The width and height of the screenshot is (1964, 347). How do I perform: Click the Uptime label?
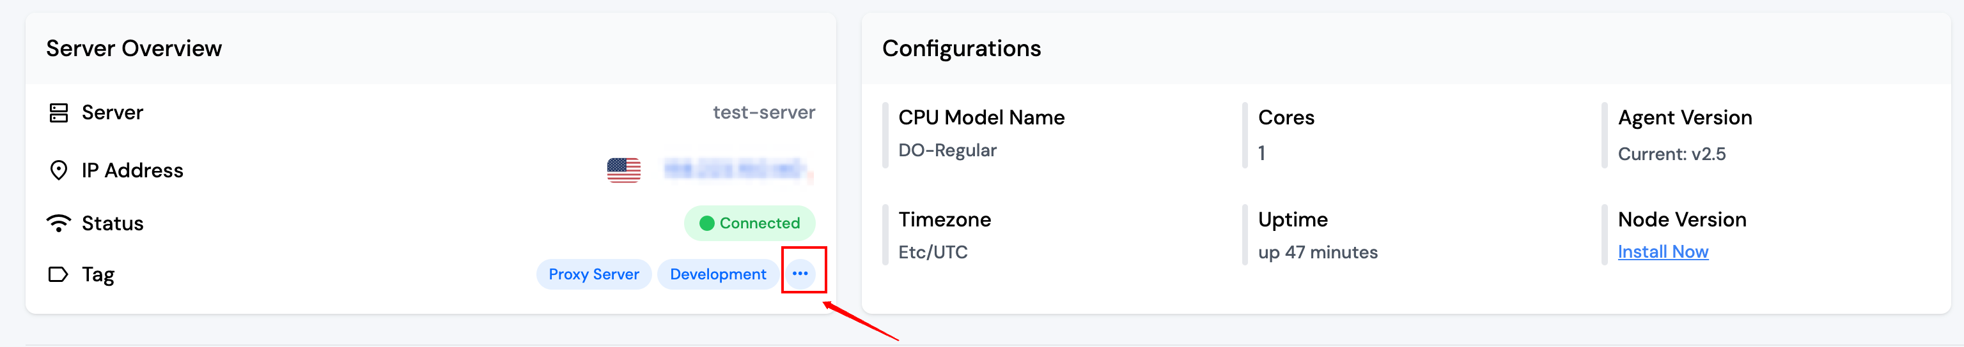click(x=1292, y=220)
